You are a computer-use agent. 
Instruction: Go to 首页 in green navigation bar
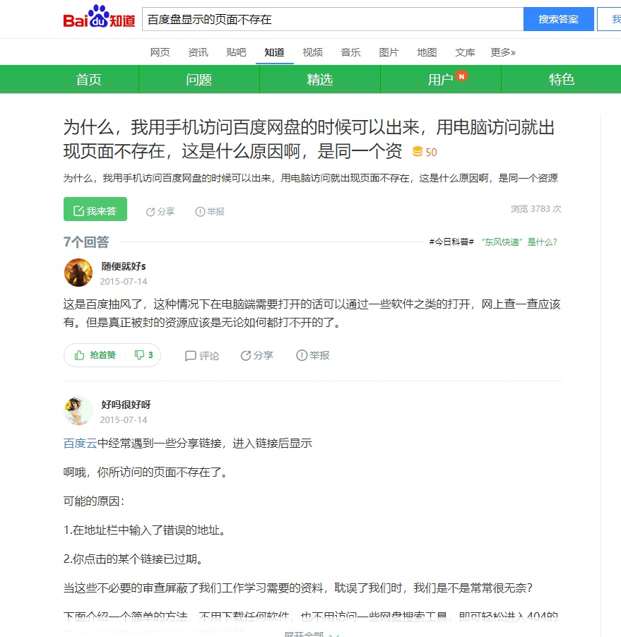coord(88,79)
